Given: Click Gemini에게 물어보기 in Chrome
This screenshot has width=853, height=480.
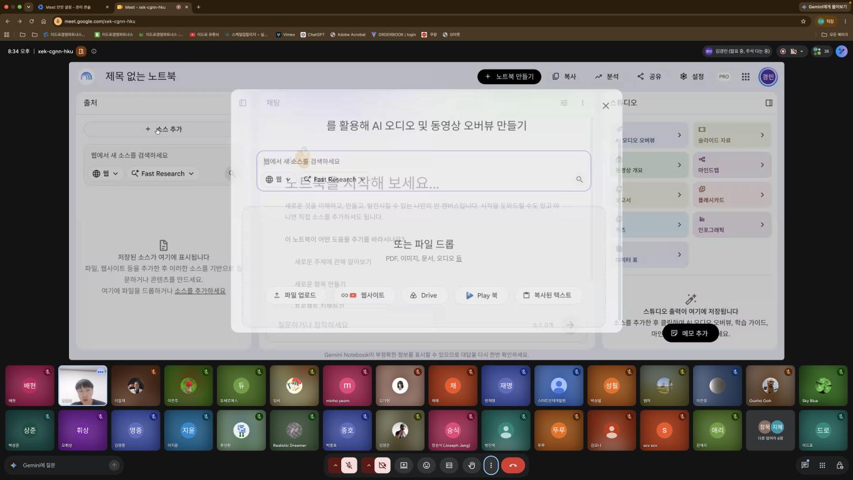Looking at the screenshot, I should click(824, 7).
